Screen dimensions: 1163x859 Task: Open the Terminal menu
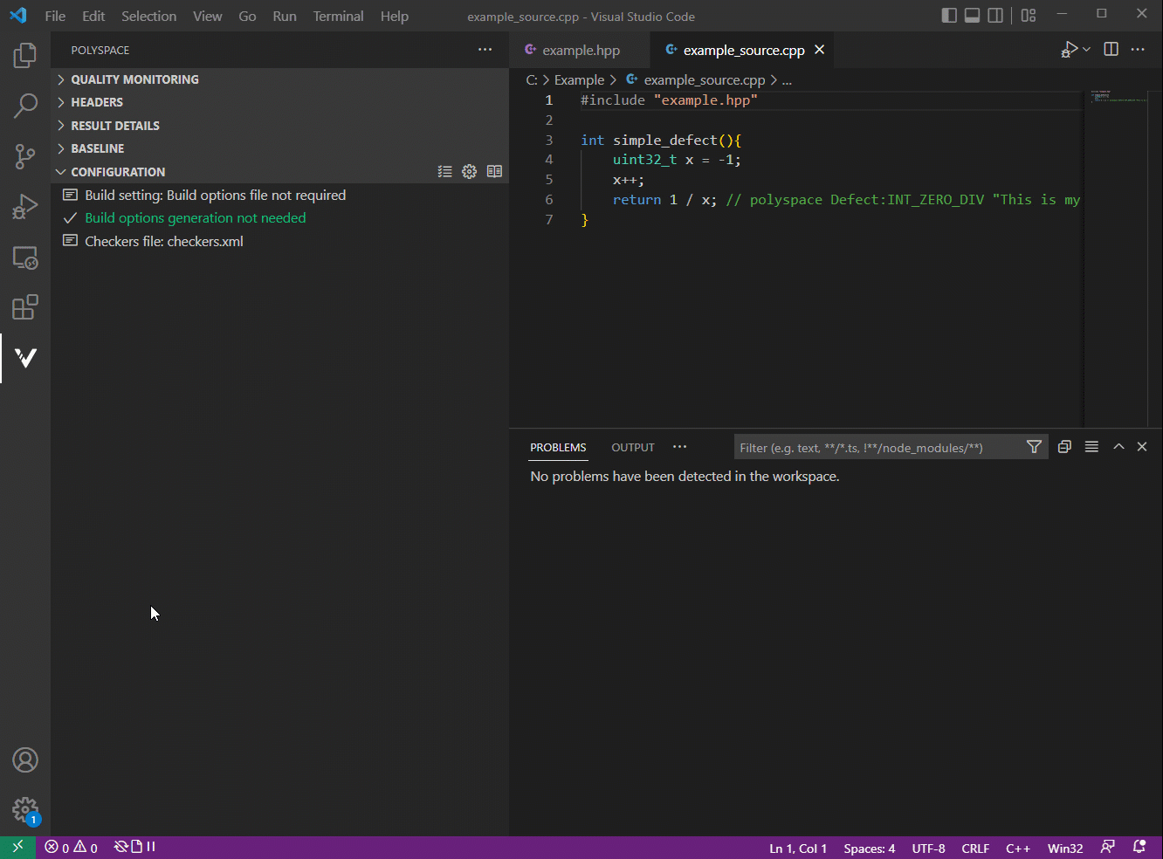coord(338,16)
